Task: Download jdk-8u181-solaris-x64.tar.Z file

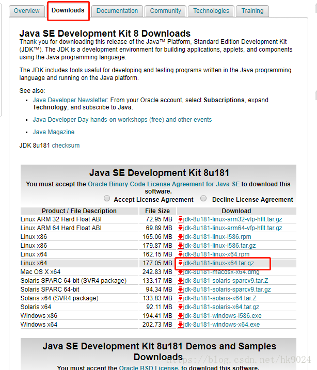Action: tap(220, 298)
